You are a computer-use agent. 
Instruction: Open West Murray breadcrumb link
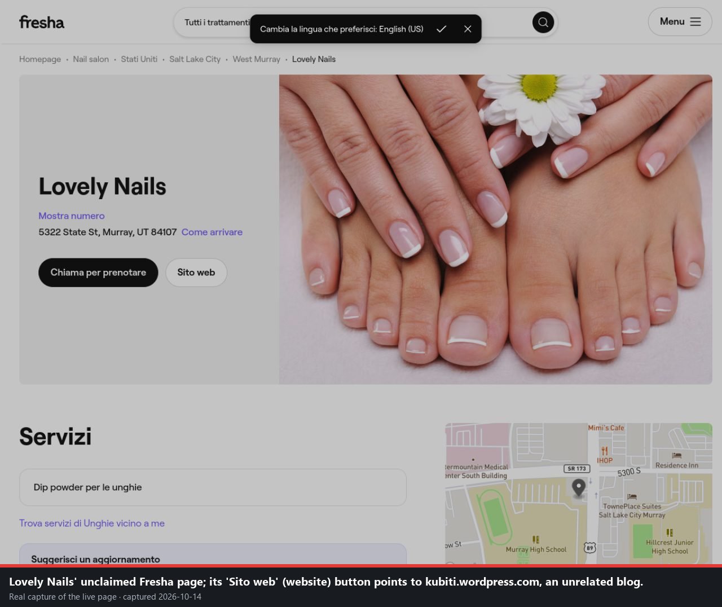click(256, 59)
